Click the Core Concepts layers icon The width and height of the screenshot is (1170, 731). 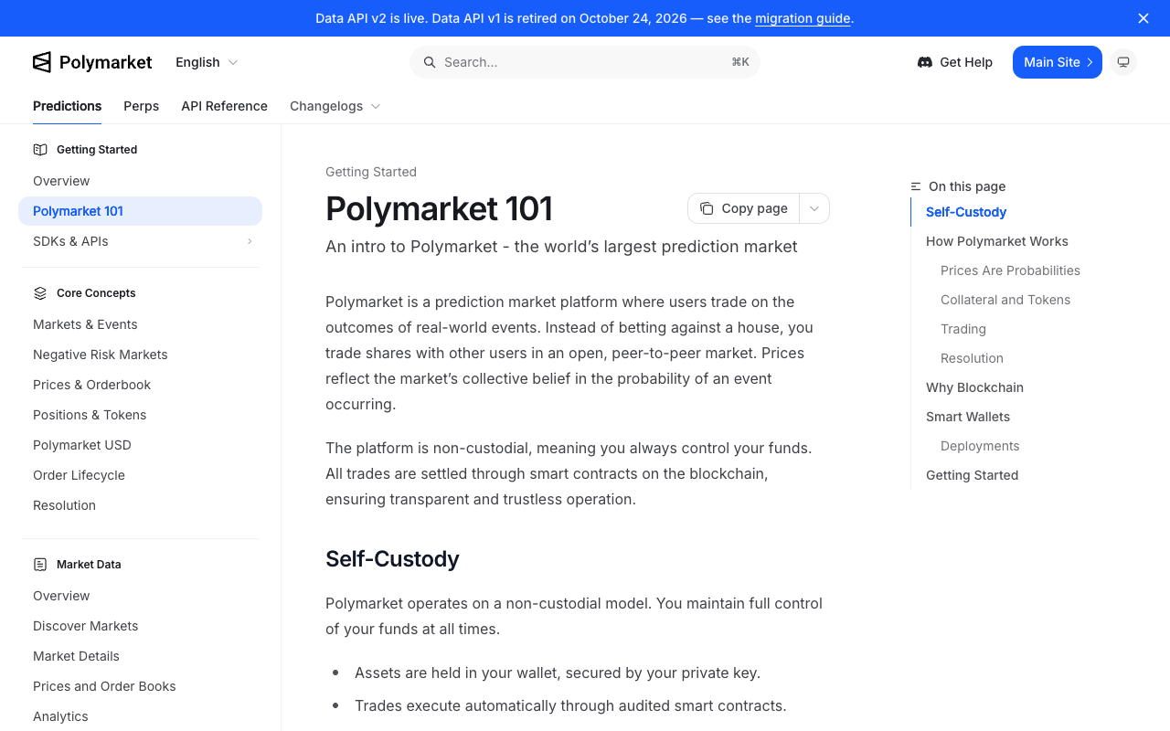(x=40, y=293)
